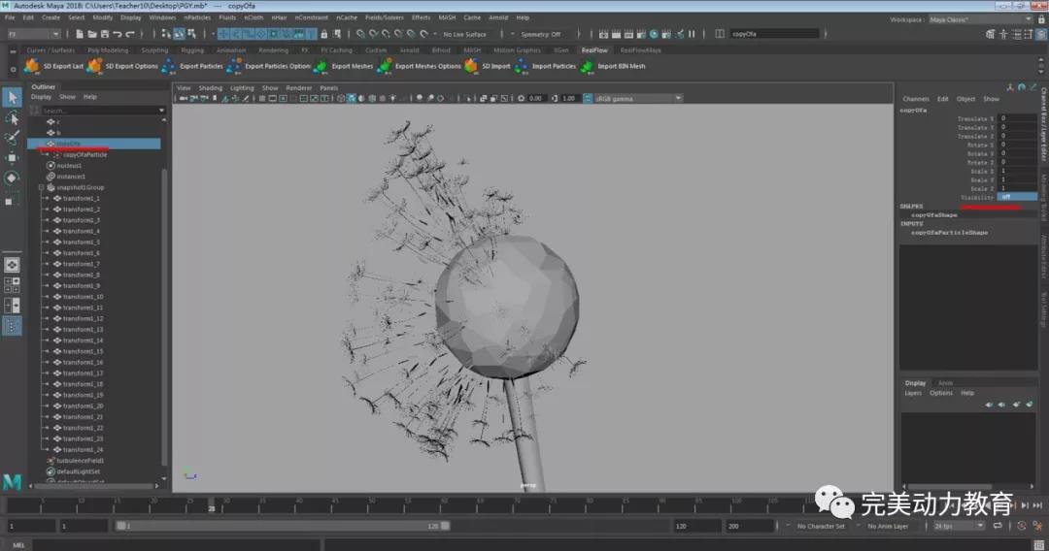Click the Import BIN Mesh shelf icon
The image size is (1049, 551).
click(587, 66)
